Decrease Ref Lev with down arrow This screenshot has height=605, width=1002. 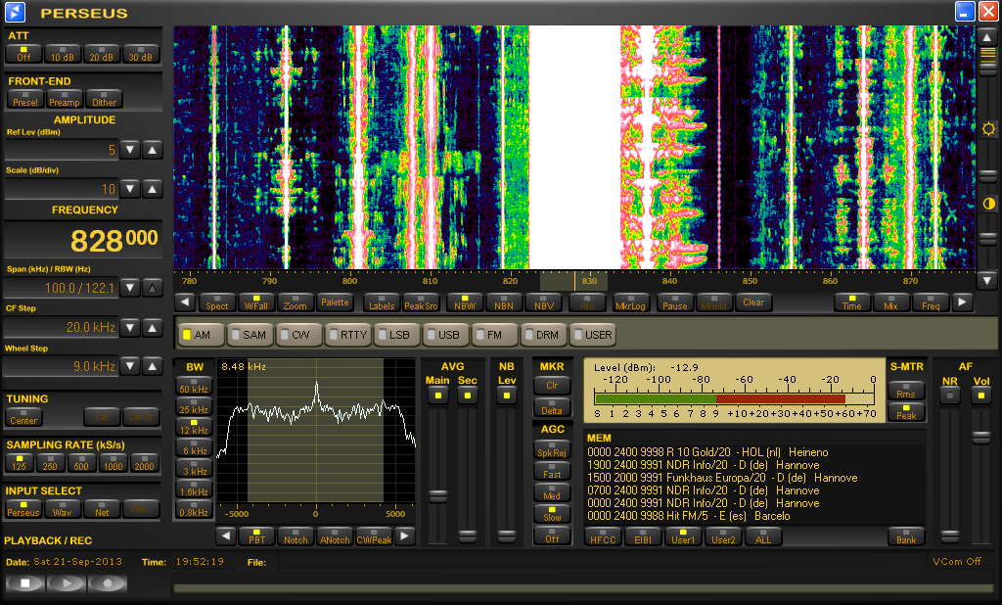(x=131, y=150)
